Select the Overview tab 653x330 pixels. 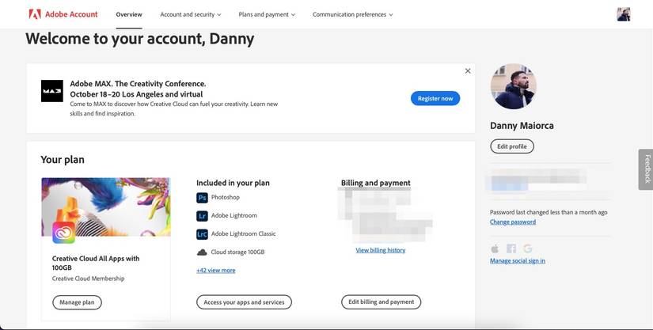129,14
